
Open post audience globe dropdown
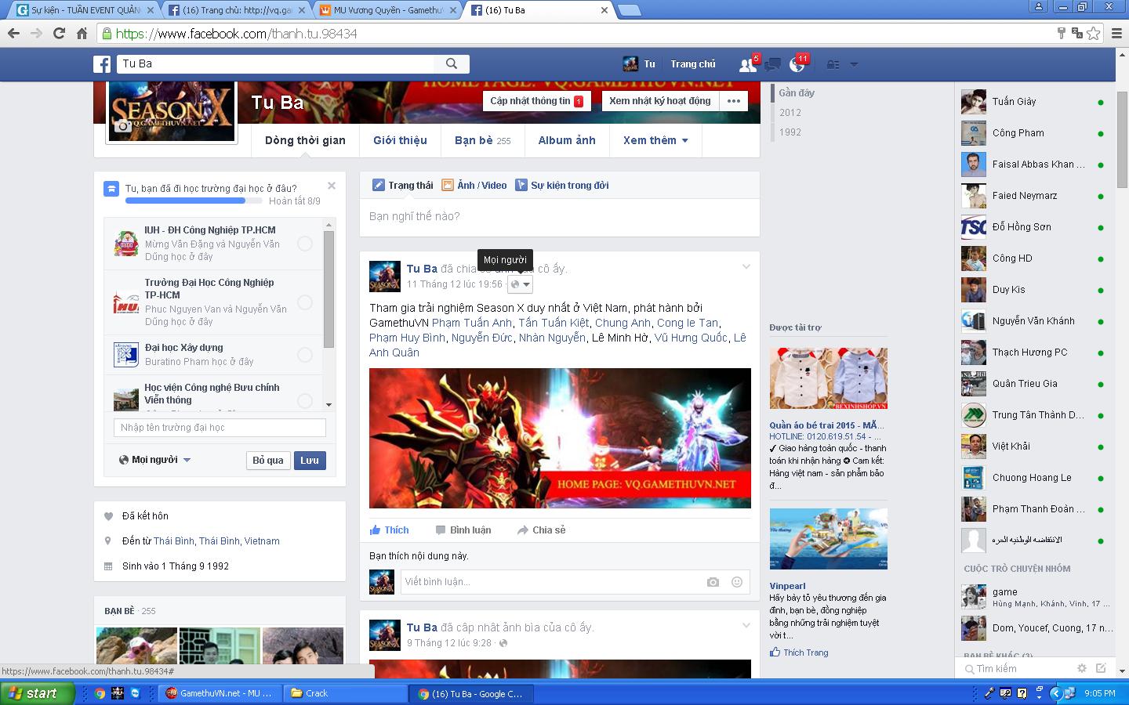click(x=521, y=284)
